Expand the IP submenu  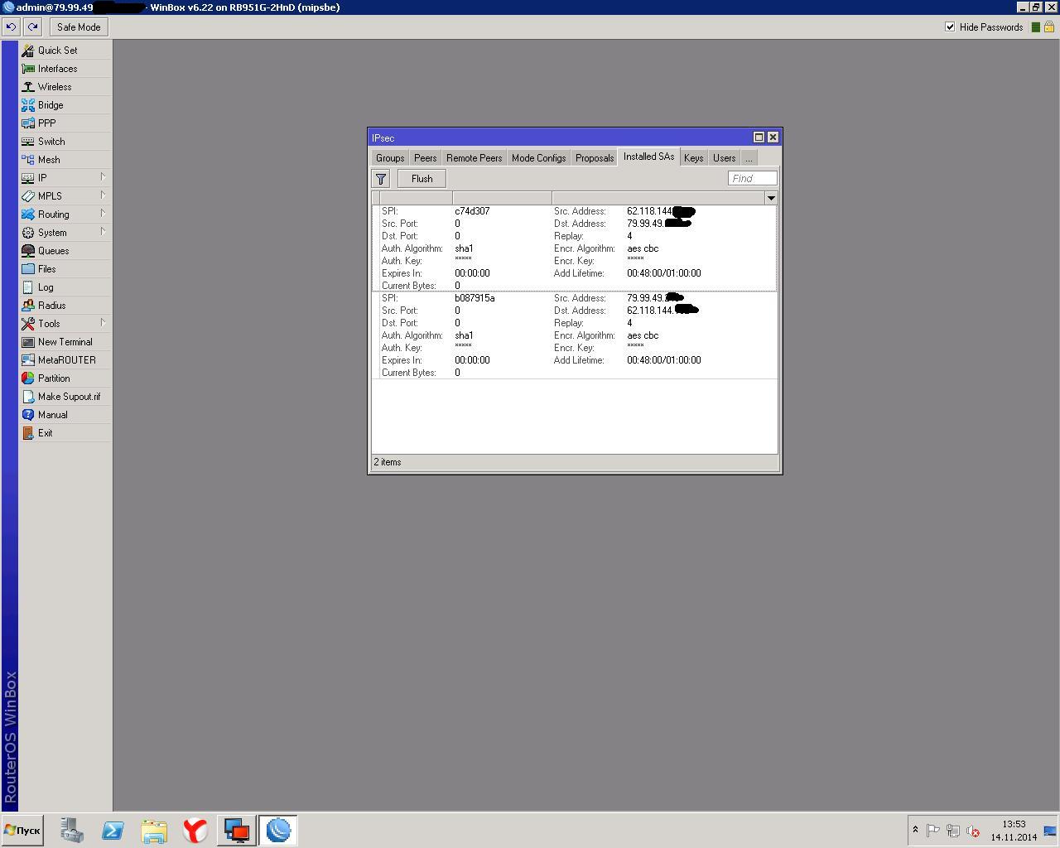click(65, 178)
